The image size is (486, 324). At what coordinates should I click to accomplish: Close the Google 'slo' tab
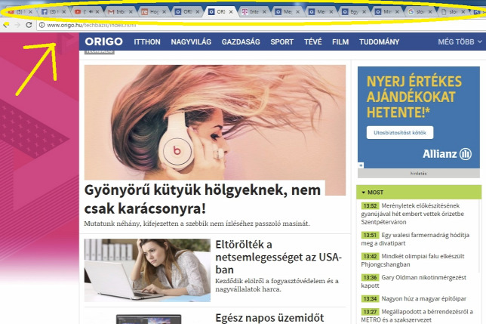430,11
